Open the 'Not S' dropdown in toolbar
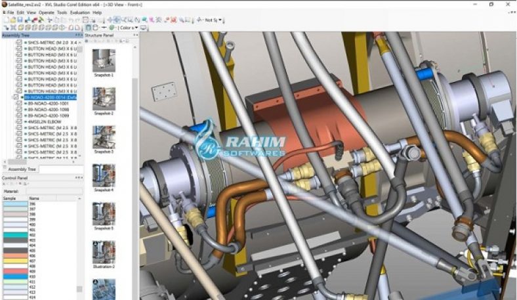 pyautogui.click(x=213, y=20)
